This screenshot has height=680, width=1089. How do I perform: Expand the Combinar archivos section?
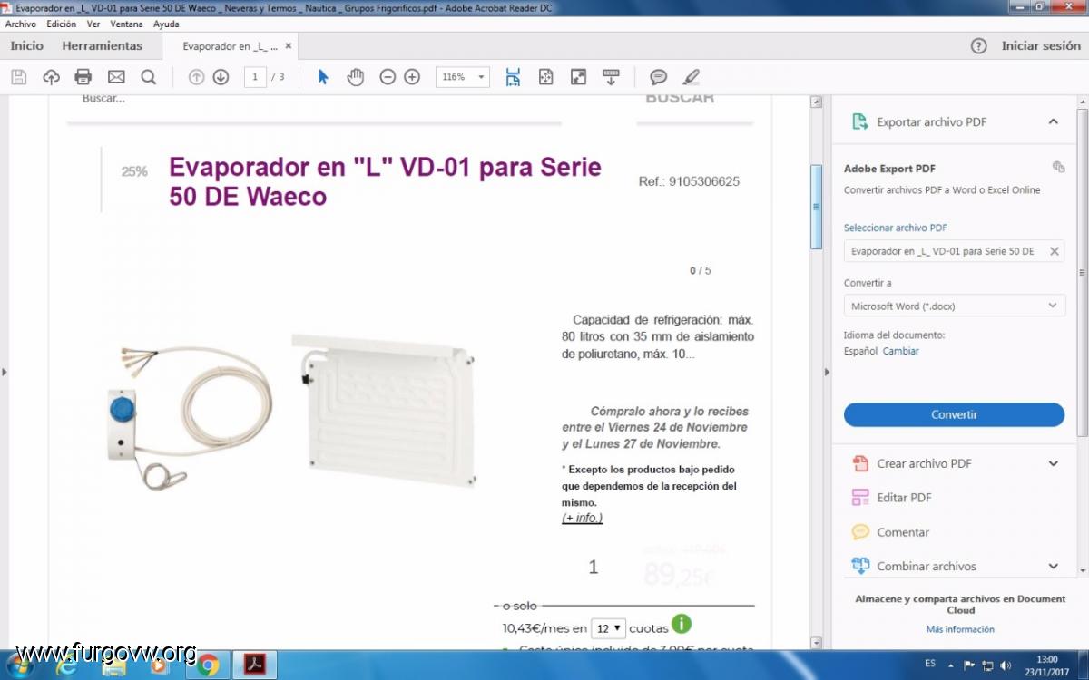coord(1053,566)
